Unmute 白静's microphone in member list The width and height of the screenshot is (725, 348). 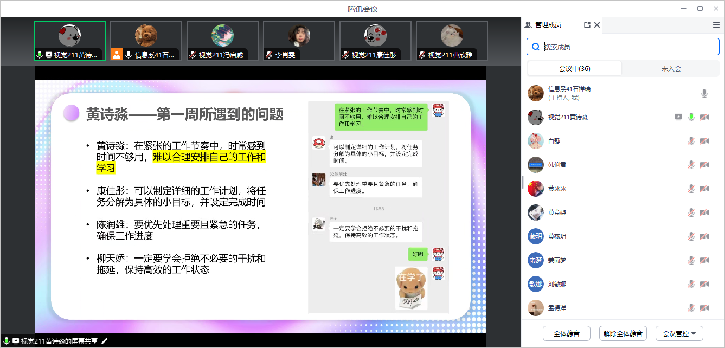(691, 141)
